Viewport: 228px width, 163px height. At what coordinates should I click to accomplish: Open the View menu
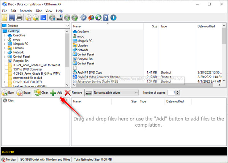coord(49,11)
